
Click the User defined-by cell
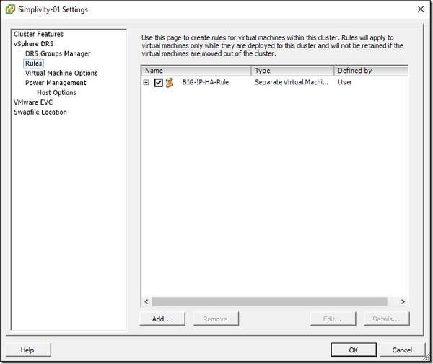(345, 82)
